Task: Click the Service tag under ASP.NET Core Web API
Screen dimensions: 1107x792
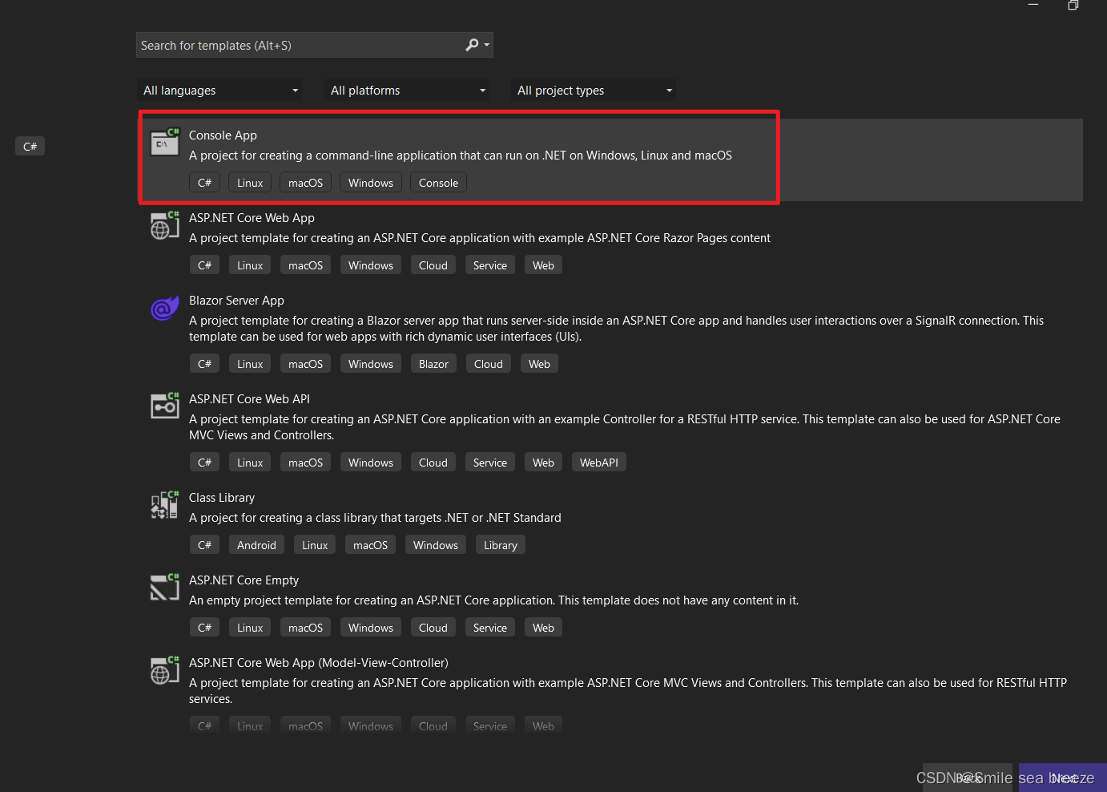Action: point(490,463)
